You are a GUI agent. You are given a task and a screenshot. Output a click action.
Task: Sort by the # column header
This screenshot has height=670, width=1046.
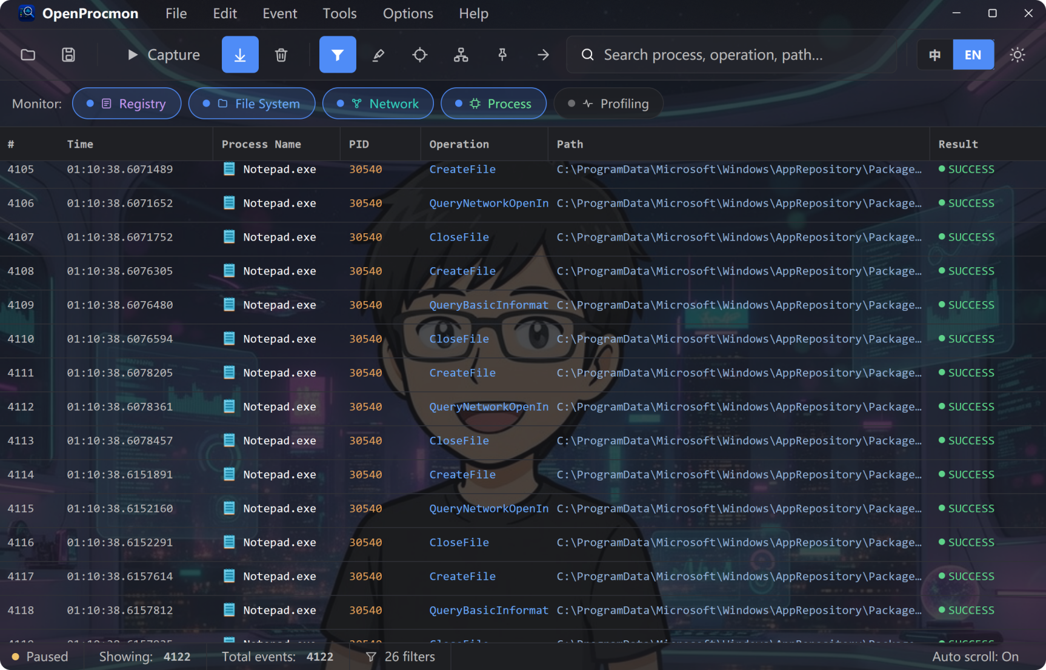(x=11, y=144)
